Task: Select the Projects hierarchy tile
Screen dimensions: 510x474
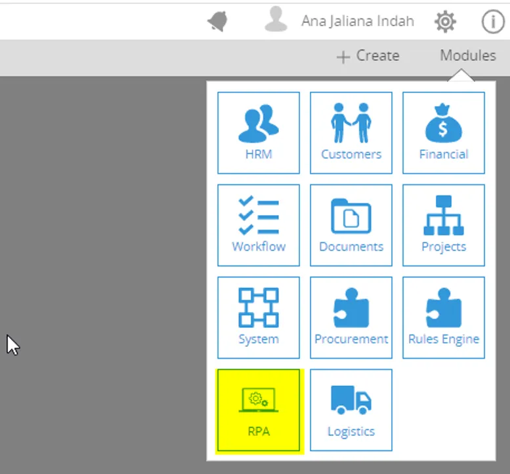Action: tap(443, 225)
